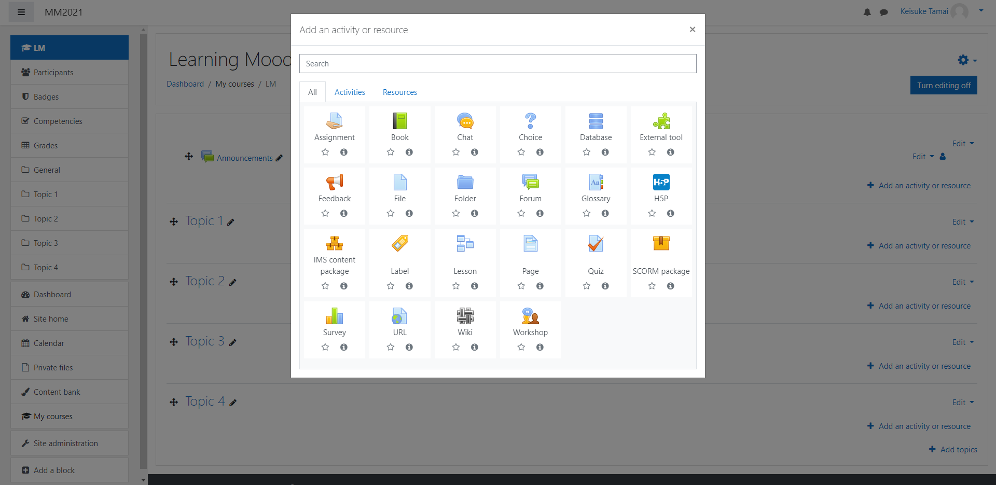Star the Glossary activity as favourite
This screenshot has width=996, height=485.
tap(587, 213)
